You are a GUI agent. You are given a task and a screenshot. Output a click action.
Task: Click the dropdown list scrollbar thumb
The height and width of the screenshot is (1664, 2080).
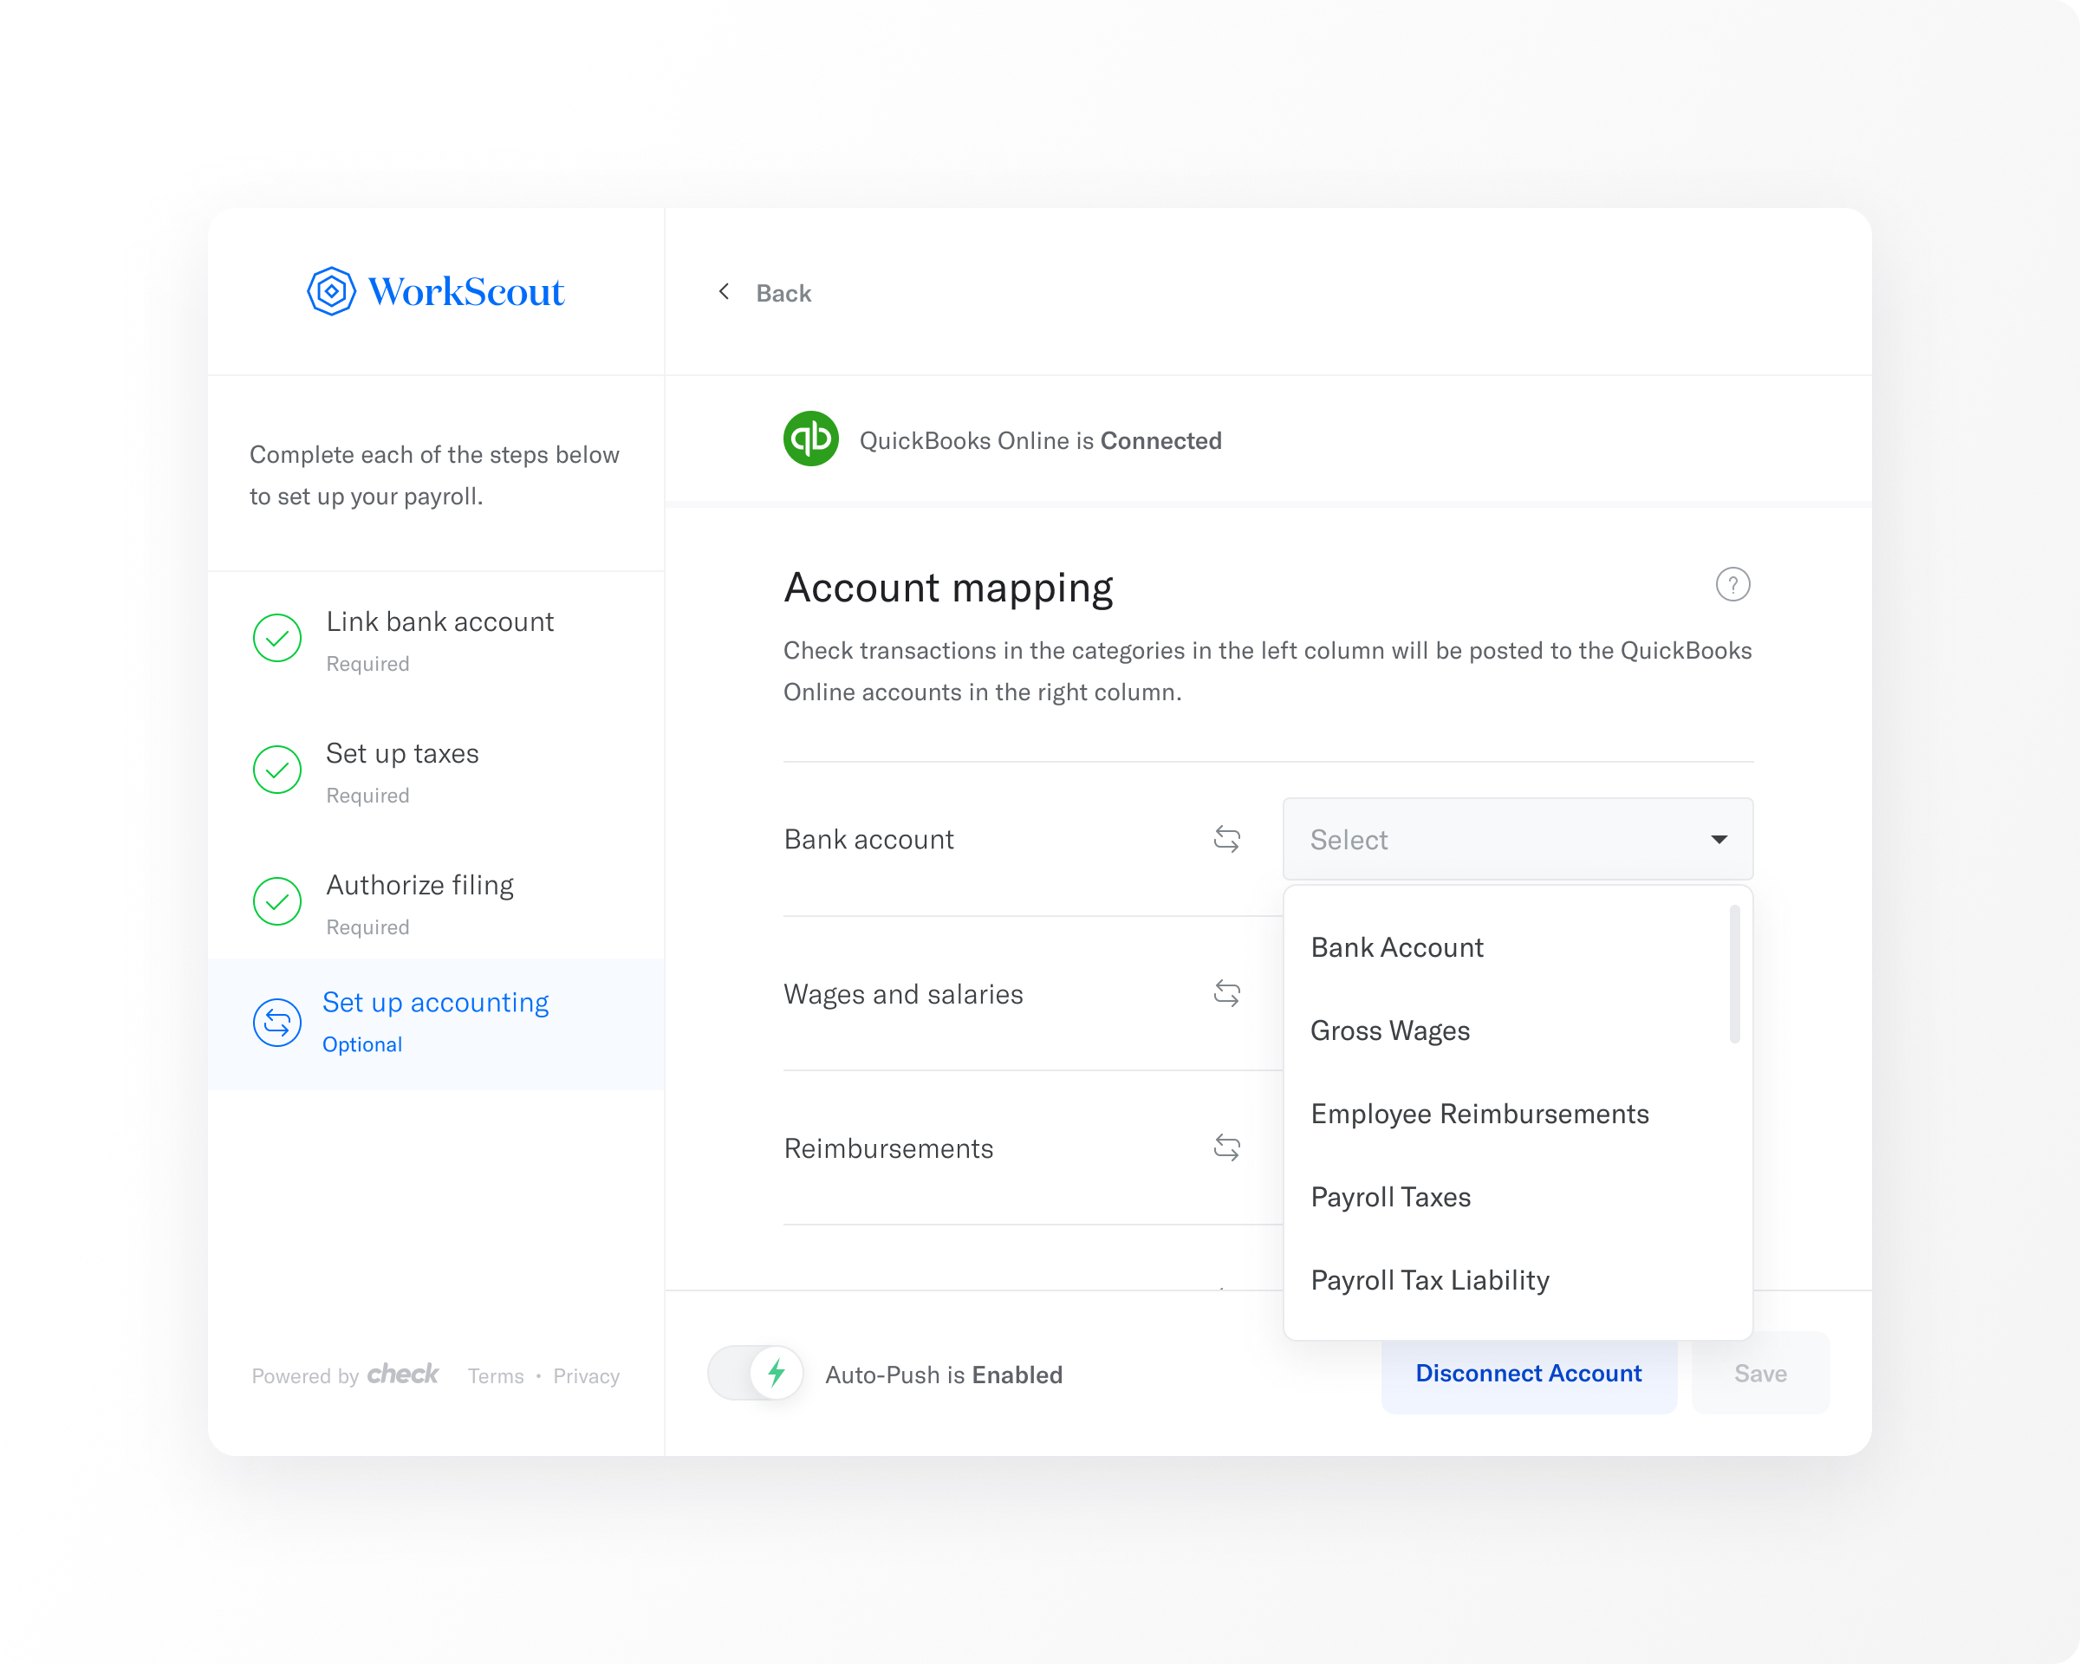coord(1733,974)
